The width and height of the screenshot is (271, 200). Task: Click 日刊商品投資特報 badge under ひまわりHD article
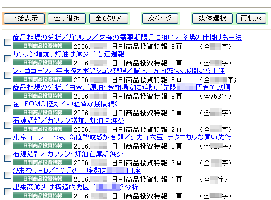[x=42, y=179]
